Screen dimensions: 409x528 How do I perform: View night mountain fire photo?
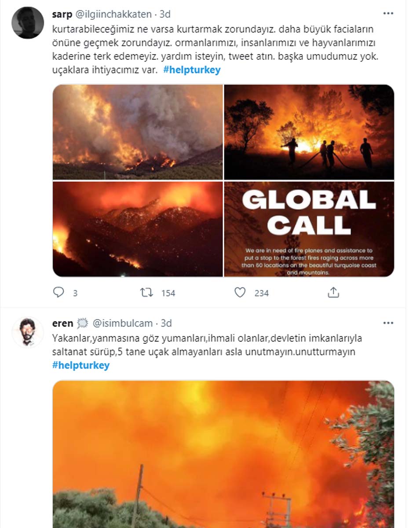[x=138, y=229]
